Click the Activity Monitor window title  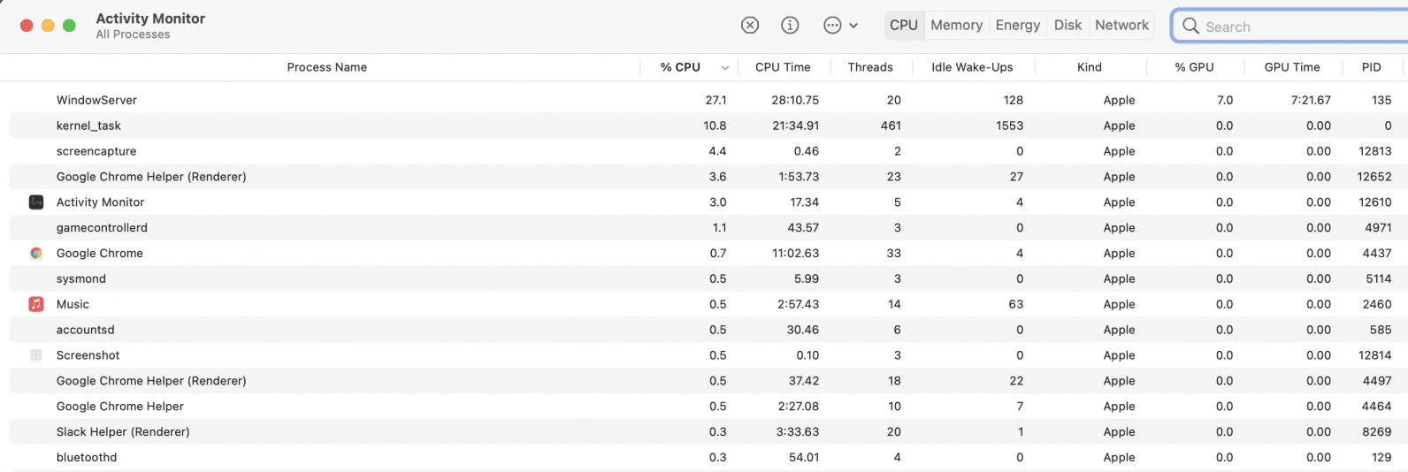point(150,19)
